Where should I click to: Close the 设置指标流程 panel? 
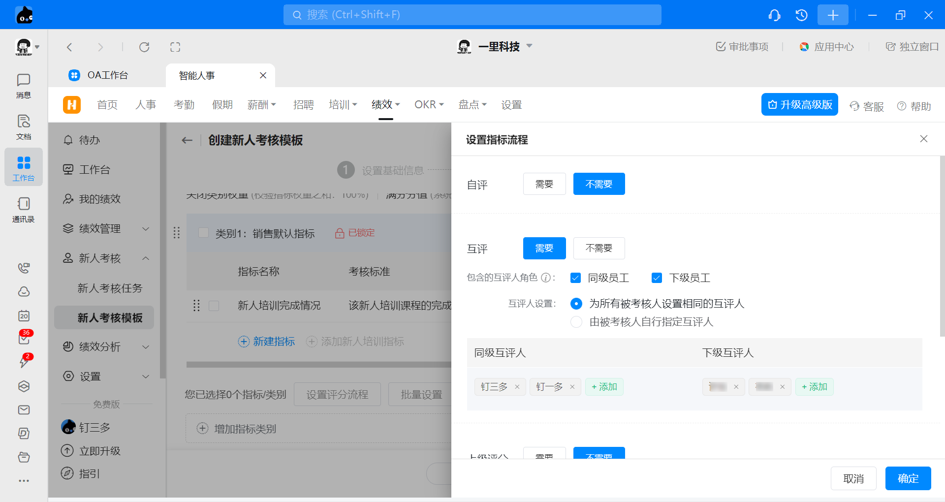pos(923,139)
